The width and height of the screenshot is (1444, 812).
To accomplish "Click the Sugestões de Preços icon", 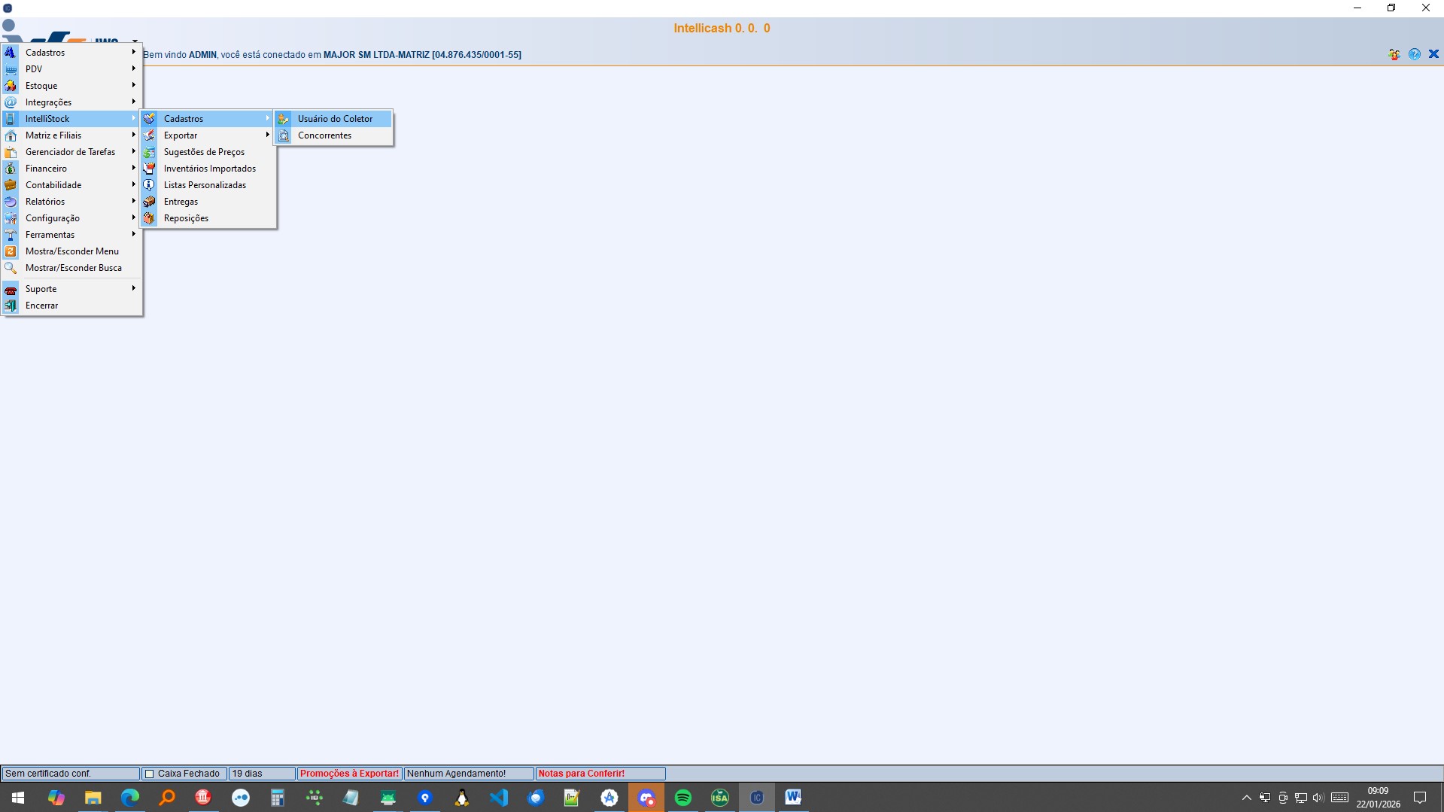I will [x=150, y=152].
